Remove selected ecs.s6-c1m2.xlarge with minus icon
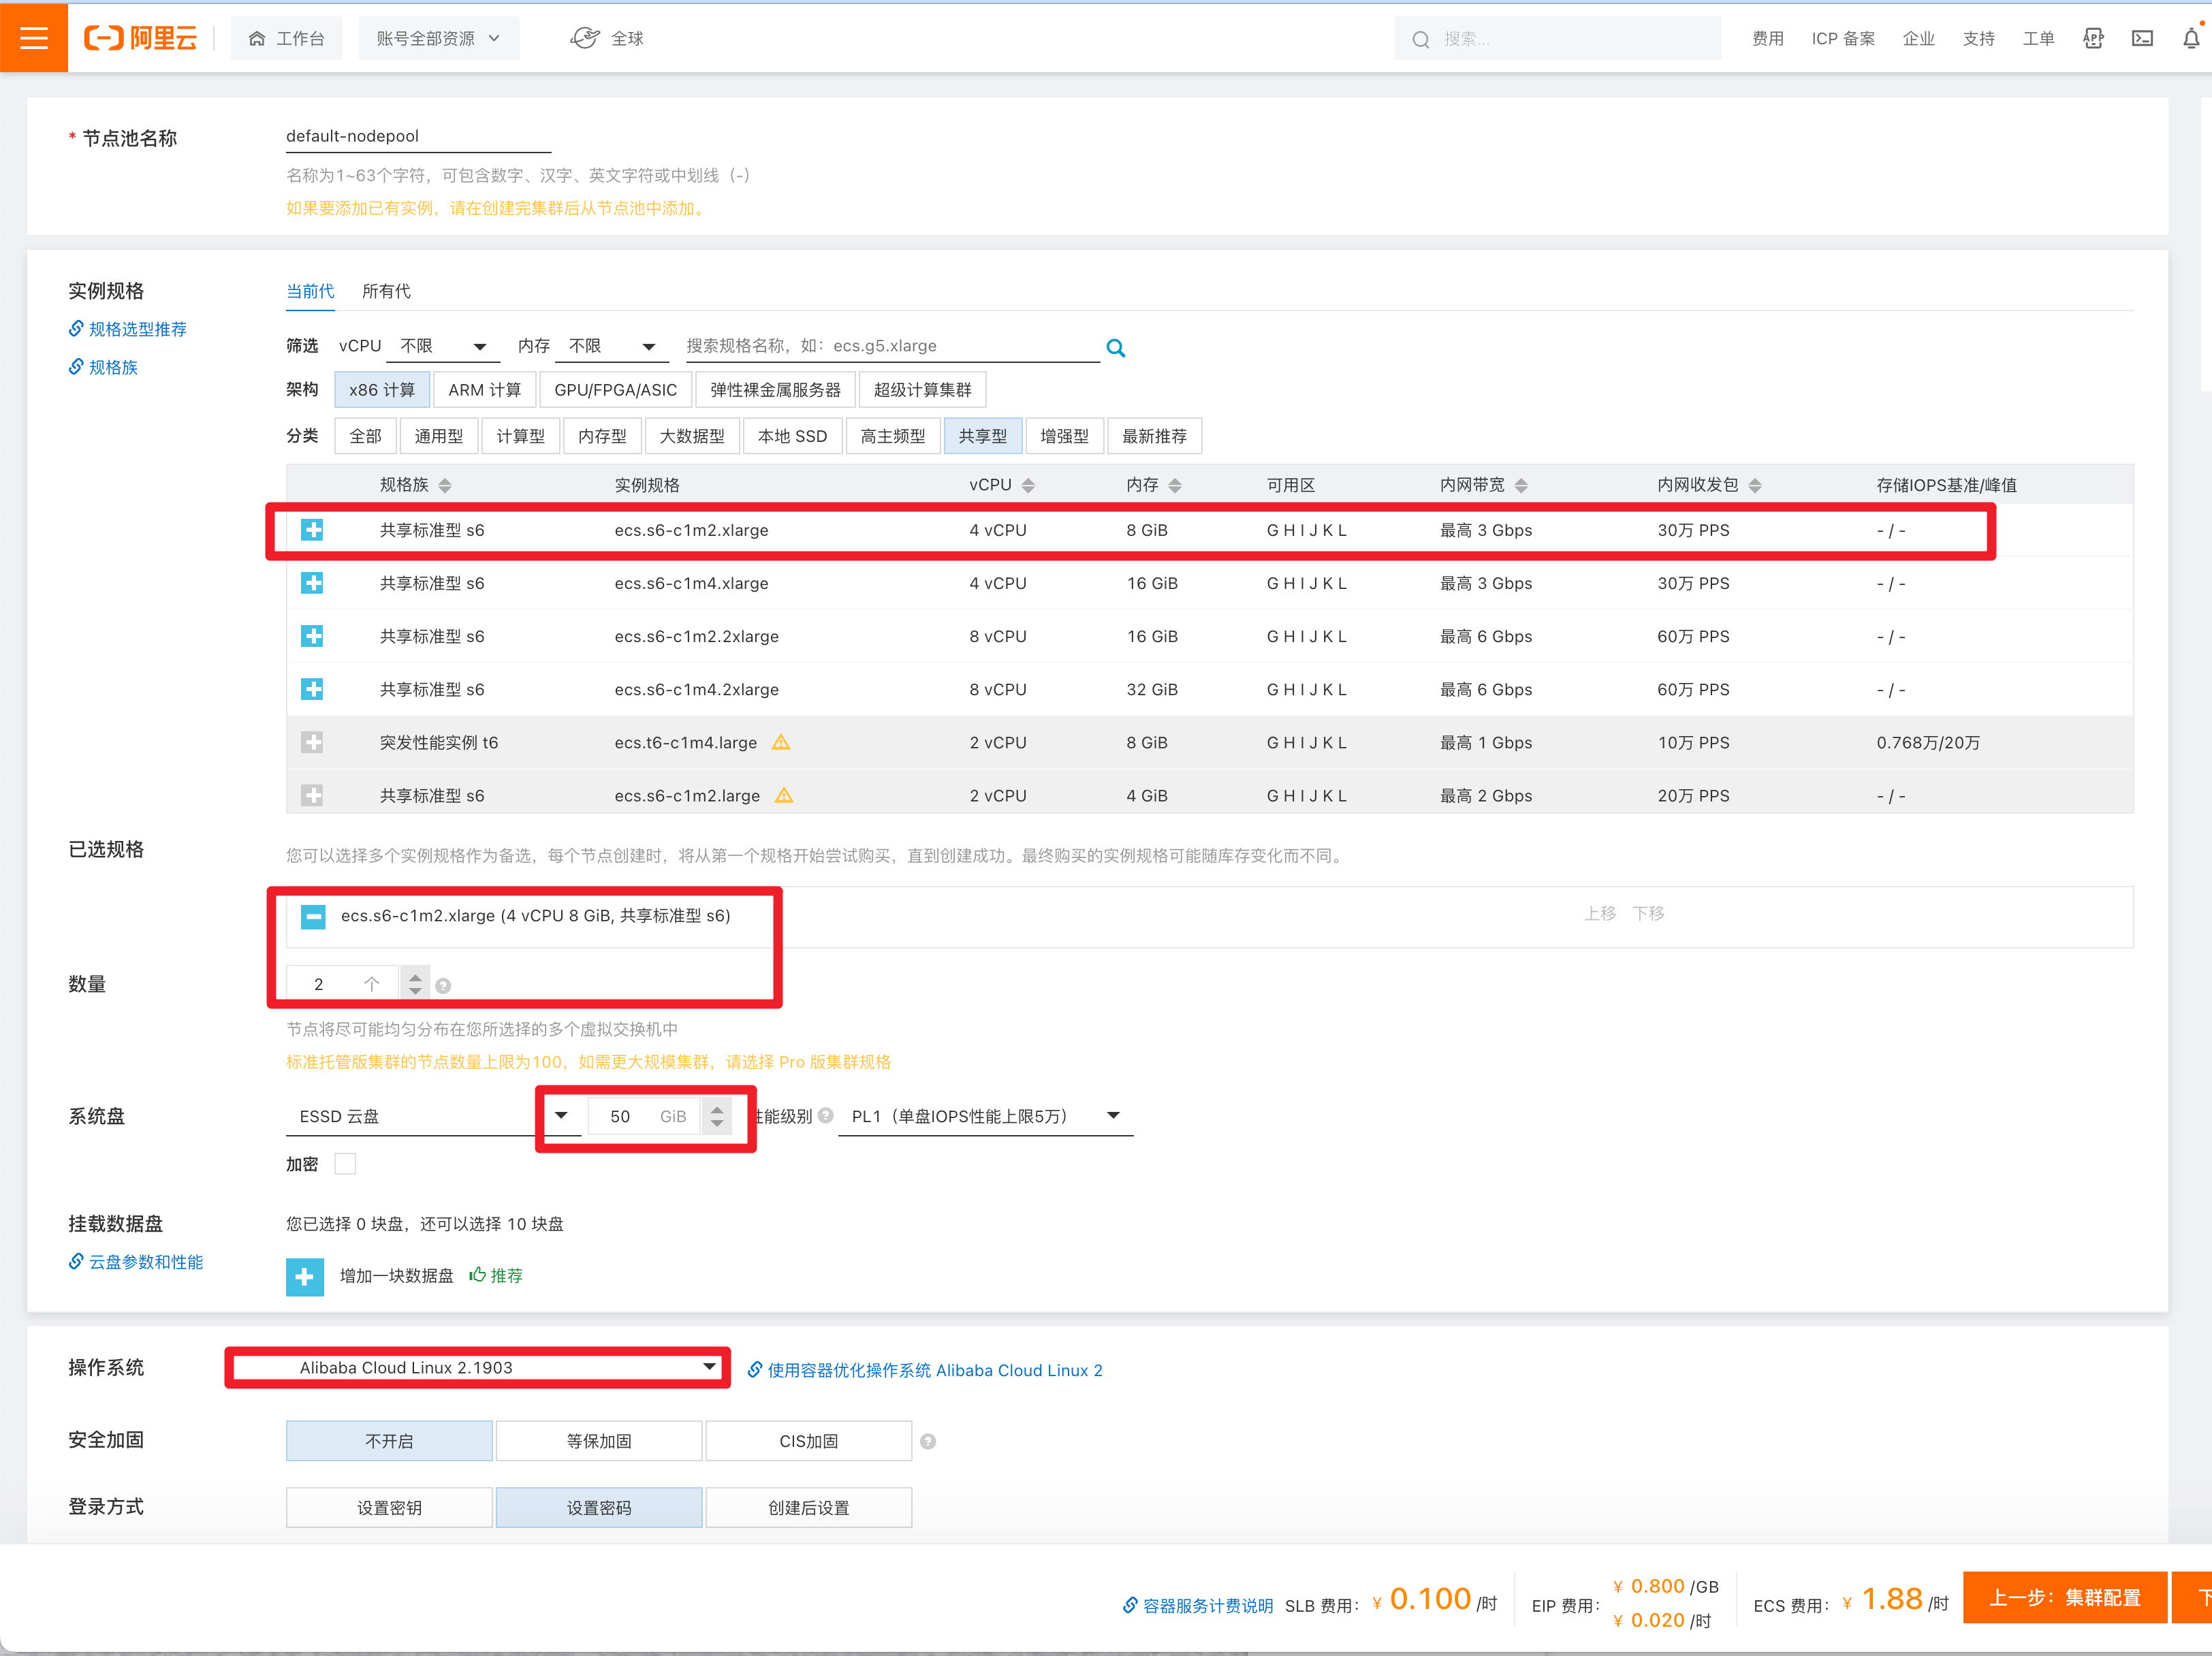Image resolution: width=2212 pixels, height=1656 pixels. (x=313, y=916)
